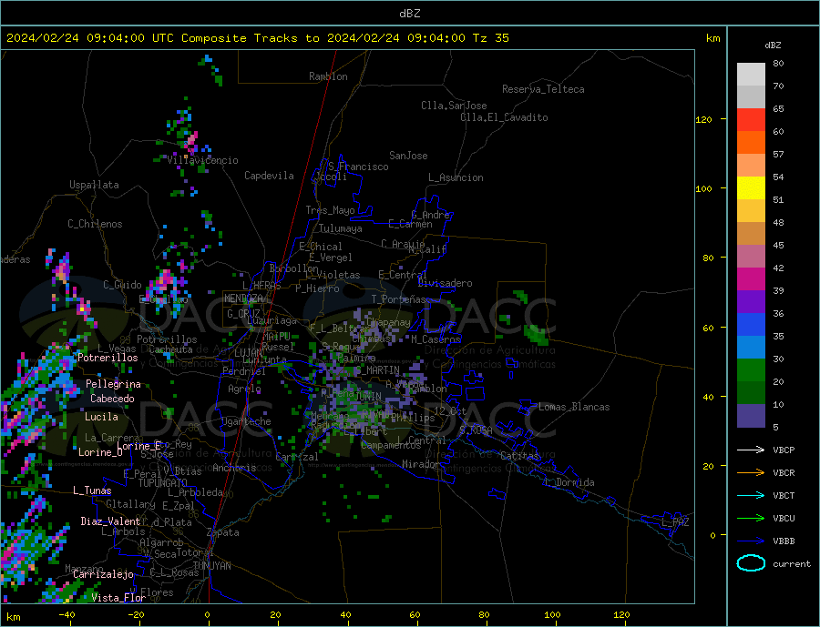Click the Divisadero place label

[445, 283]
